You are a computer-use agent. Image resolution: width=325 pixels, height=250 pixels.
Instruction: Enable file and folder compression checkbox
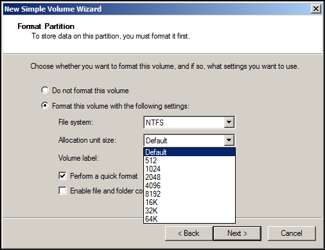62,190
